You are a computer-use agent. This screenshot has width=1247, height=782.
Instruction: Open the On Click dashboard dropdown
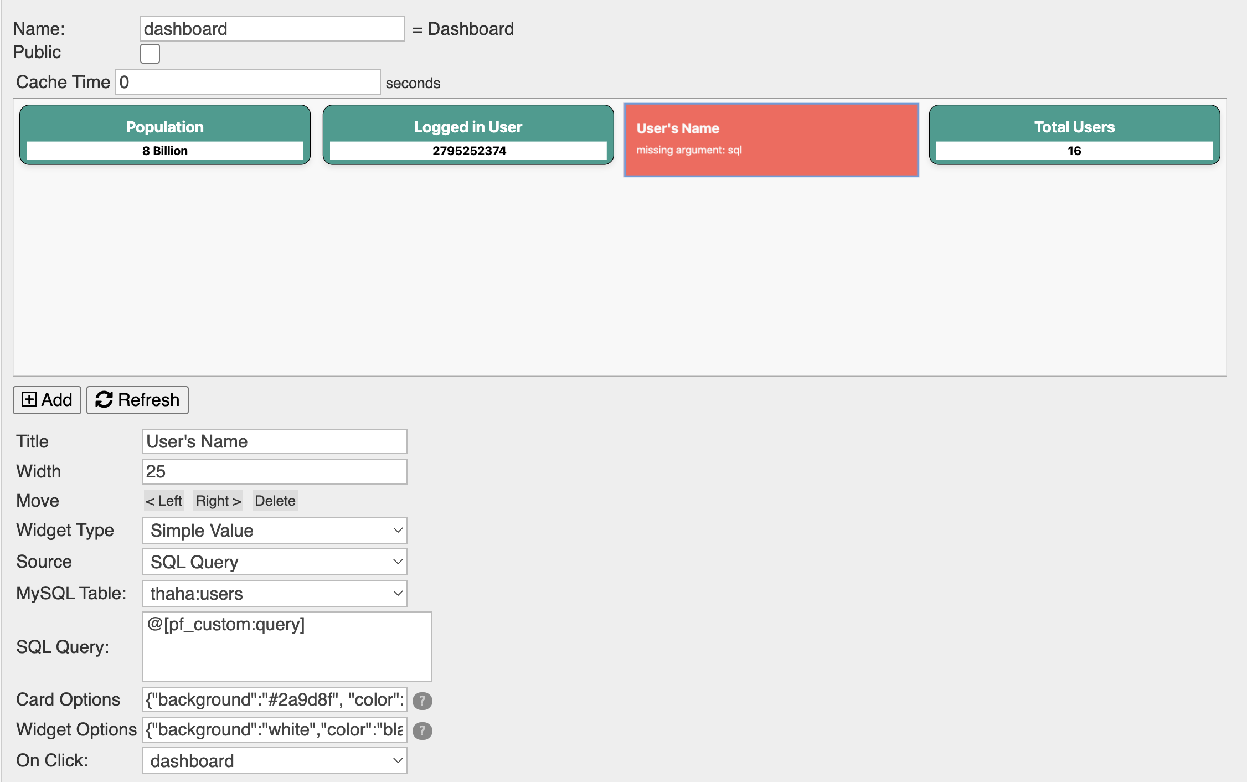tap(274, 761)
